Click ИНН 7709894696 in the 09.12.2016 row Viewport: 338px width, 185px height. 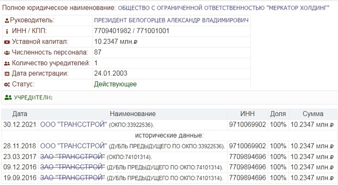pos(247,167)
